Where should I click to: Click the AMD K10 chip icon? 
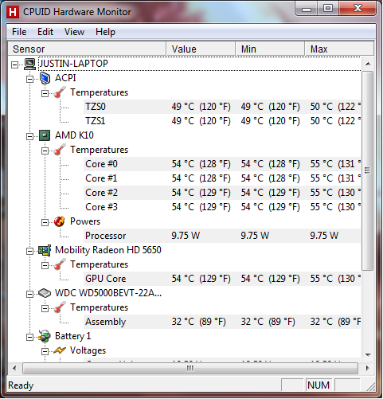(x=45, y=135)
